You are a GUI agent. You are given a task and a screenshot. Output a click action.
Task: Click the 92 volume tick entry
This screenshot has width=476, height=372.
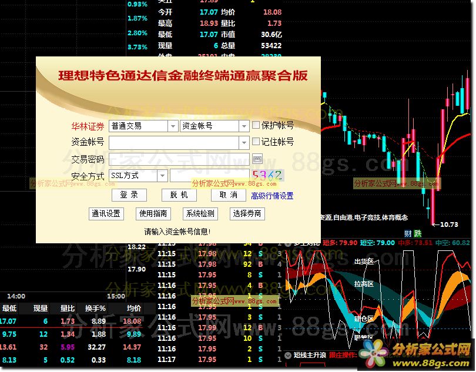[247, 264]
